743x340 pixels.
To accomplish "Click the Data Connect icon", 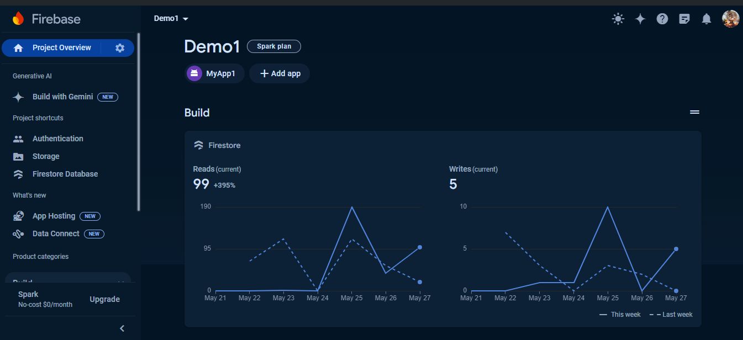I will (18, 234).
